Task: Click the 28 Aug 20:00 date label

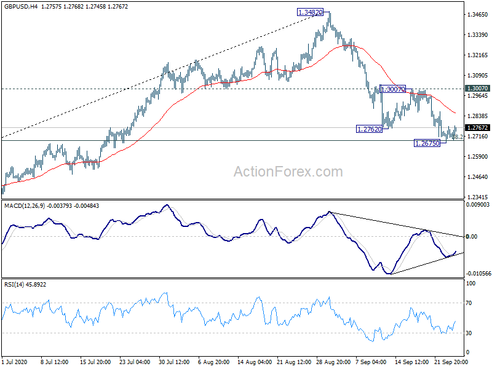Action: [333, 362]
